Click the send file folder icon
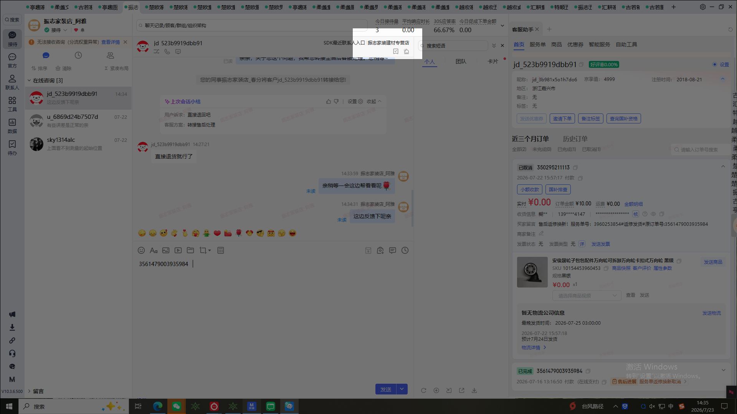 190,250
